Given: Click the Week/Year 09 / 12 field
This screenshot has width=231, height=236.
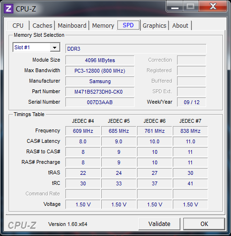Looking at the screenshot, I should tap(191, 102).
